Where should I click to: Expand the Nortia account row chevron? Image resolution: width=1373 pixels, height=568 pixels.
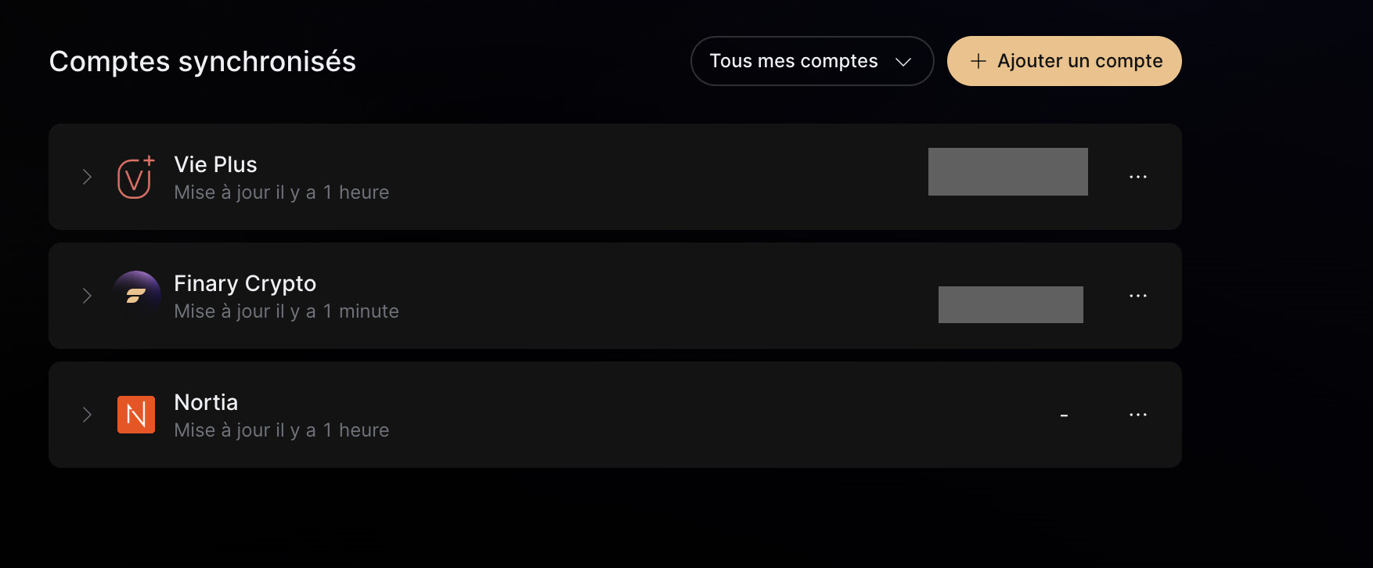pyautogui.click(x=87, y=415)
